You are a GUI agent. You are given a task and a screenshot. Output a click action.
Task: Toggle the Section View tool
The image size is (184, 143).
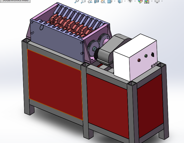tap(97, 2)
